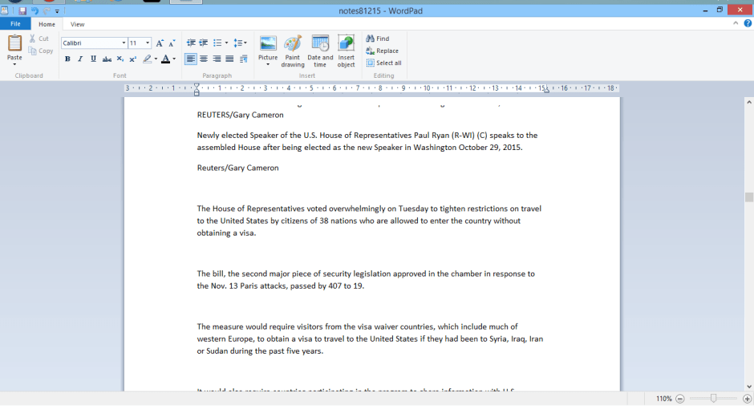Click the Insert object icon
The height and width of the screenshot is (406, 754).
(346, 50)
